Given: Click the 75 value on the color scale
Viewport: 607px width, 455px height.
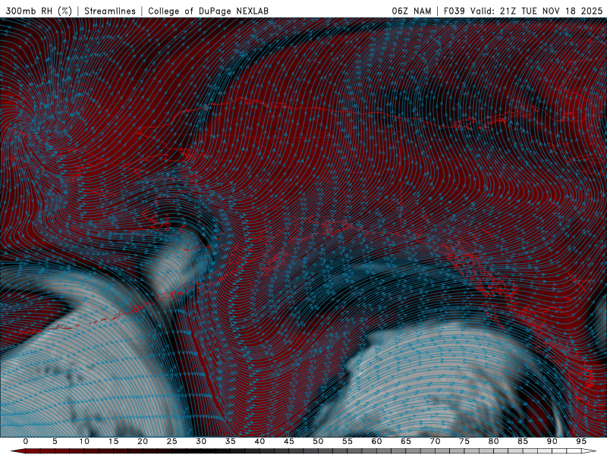Looking at the screenshot, I should 464,441.
